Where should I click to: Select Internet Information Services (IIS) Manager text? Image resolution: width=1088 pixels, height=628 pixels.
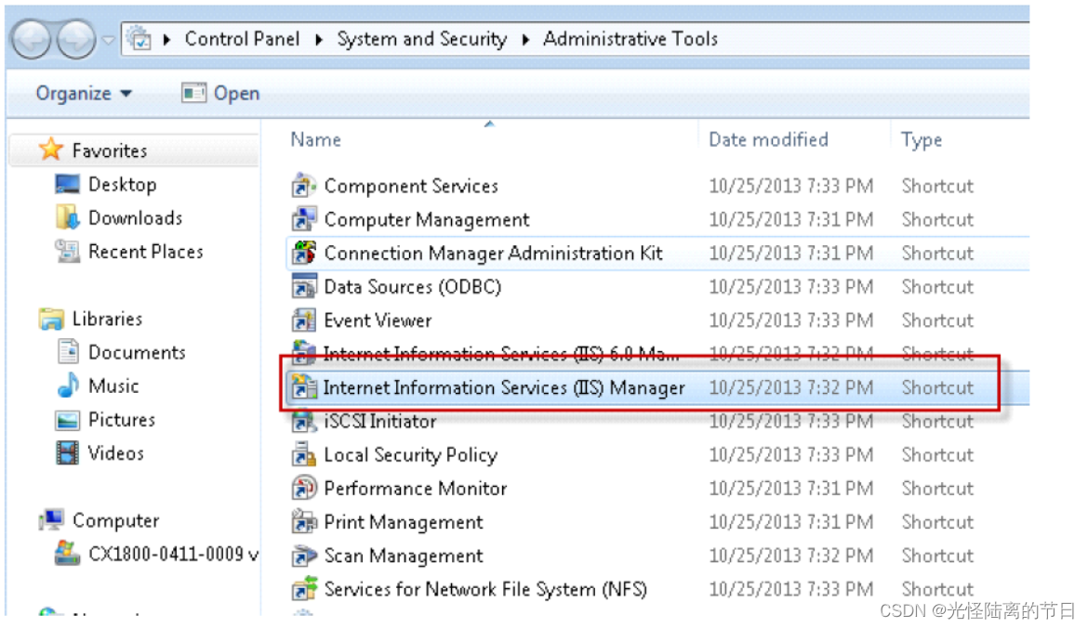(504, 387)
